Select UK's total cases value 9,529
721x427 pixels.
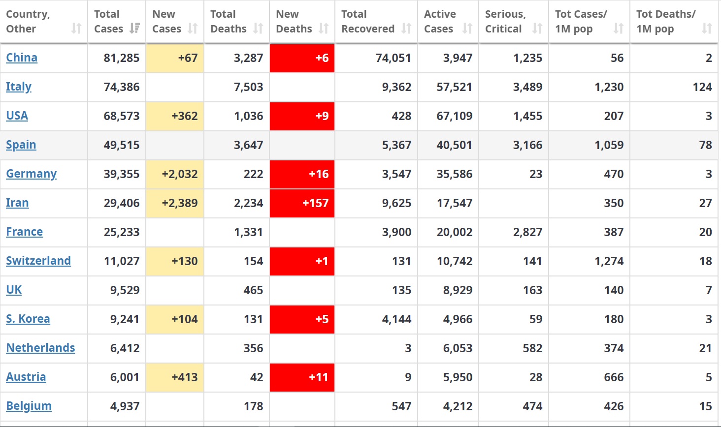[x=125, y=290]
